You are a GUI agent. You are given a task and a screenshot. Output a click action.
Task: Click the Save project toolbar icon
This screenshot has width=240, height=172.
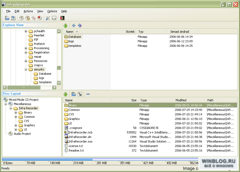click(13, 18)
